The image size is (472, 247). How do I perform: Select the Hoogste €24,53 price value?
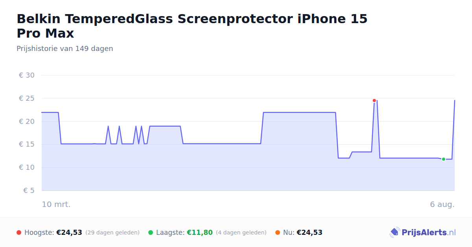(x=69, y=232)
